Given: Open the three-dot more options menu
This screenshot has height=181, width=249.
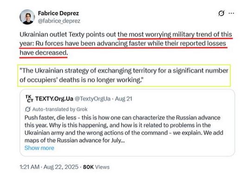Looking at the screenshot, I should coord(231,13).
